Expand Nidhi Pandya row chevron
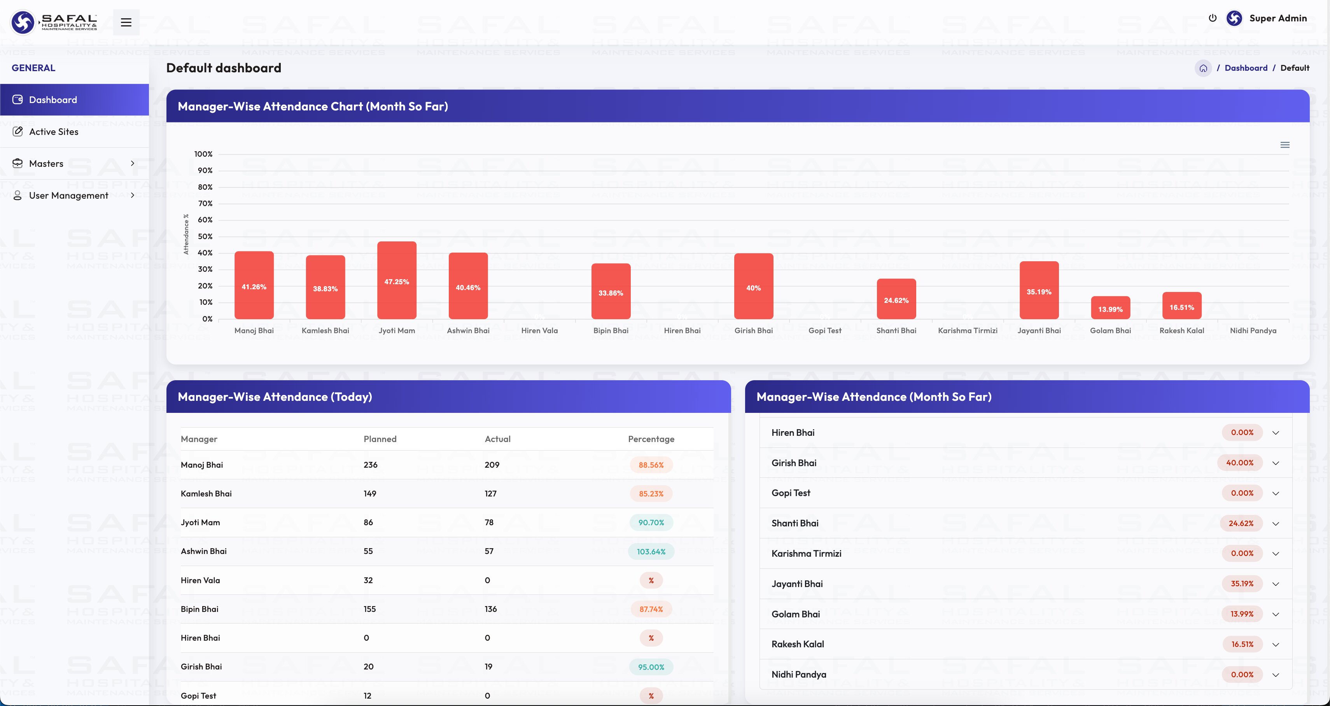The width and height of the screenshot is (1330, 706). click(x=1275, y=675)
